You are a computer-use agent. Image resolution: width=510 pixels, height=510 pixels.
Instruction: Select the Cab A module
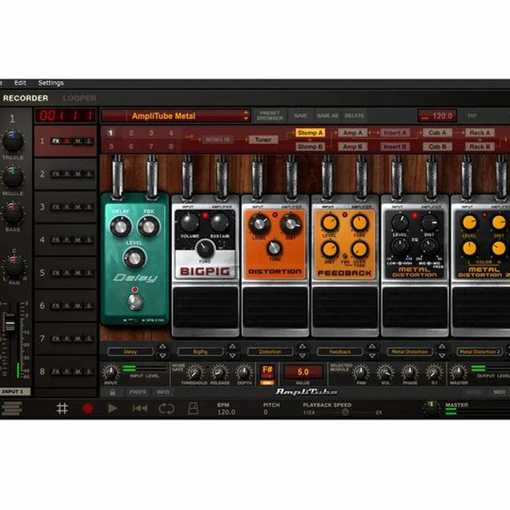point(438,132)
